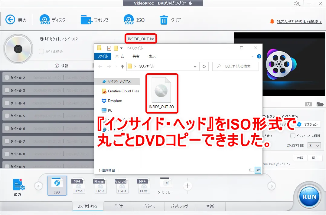
Task: Click the 参照 browse button
Action: tap(300, 158)
